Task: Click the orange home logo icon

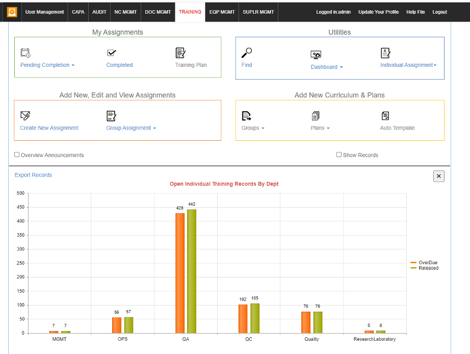Action: click(x=12, y=12)
